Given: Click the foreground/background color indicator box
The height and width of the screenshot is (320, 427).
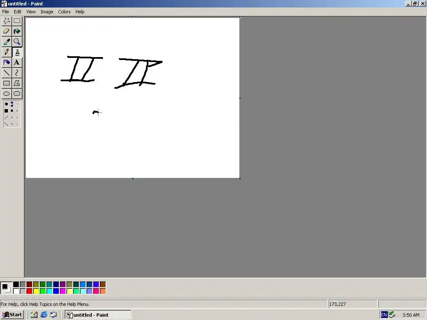Looking at the screenshot, I should click(x=6, y=288).
